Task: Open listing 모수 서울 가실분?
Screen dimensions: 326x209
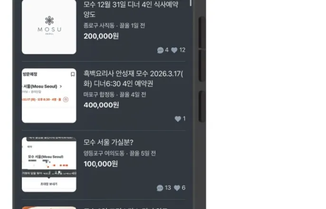Action: point(108,142)
